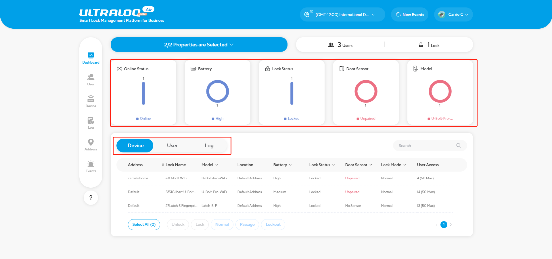Screen dimensions: 552x259
Task: Click the Model card icon
Action: (x=416, y=69)
